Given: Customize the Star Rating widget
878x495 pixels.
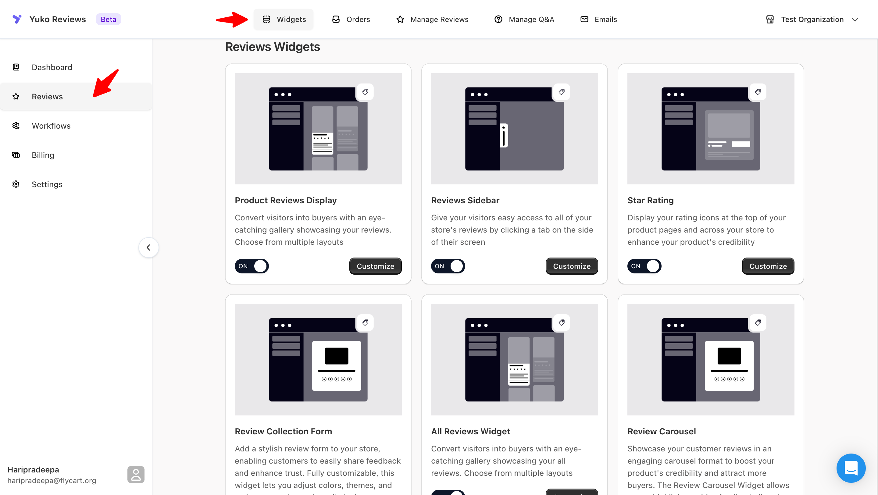Looking at the screenshot, I should click(x=768, y=266).
